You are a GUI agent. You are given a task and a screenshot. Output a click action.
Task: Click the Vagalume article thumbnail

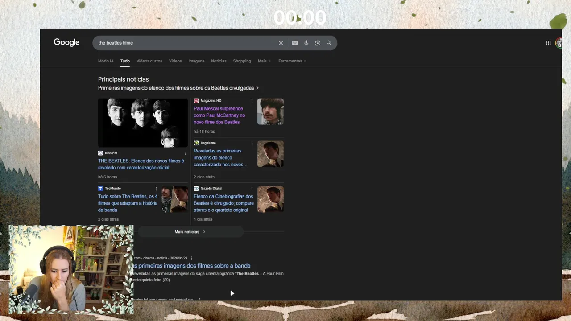point(270,154)
